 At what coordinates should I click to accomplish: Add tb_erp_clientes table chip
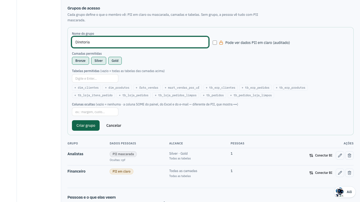(x=221, y=88)
